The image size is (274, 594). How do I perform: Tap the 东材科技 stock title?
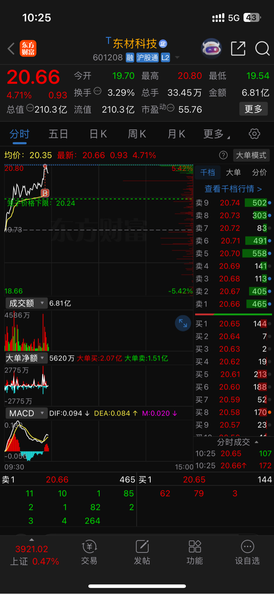click(135, 44)
